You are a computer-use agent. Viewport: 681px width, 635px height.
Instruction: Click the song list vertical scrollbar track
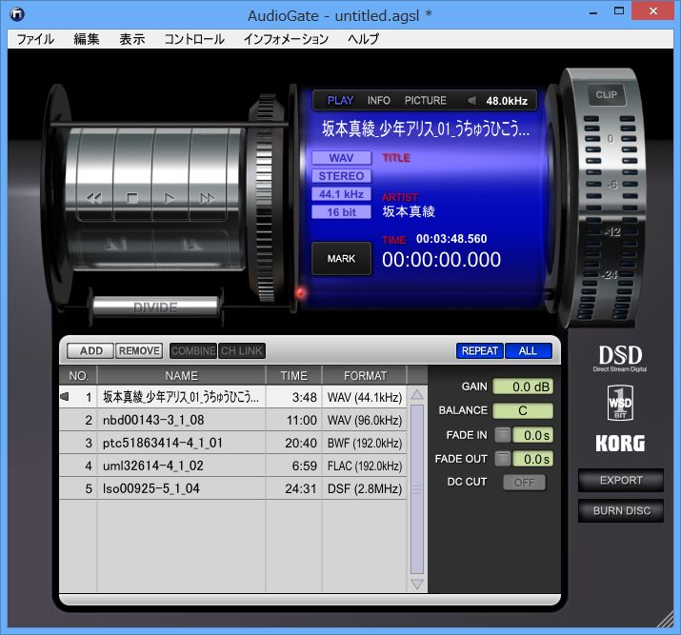[417, 488]
